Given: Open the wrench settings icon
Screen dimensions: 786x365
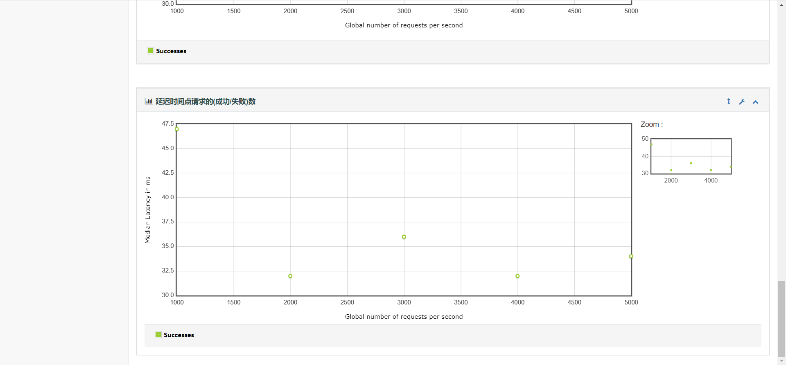Looking at the screenshot, I should 742,102.
